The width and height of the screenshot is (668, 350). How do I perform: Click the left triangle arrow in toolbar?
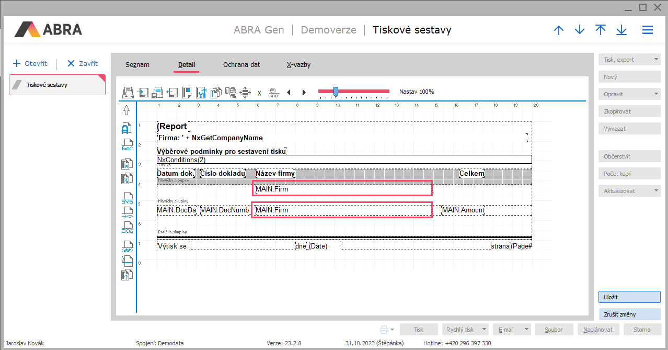(289, 93)
